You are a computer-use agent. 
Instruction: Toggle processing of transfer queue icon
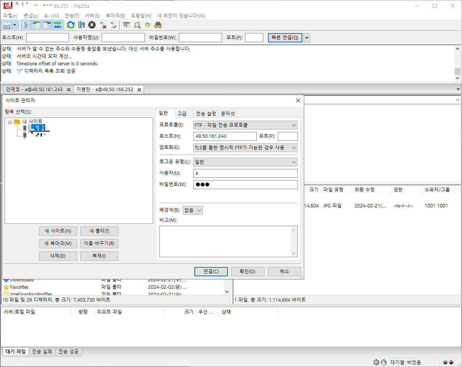81,25
